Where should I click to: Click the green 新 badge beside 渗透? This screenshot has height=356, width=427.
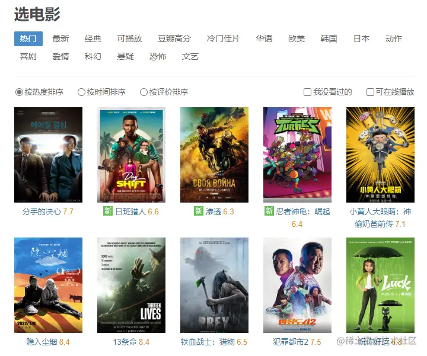coord(199,211)
